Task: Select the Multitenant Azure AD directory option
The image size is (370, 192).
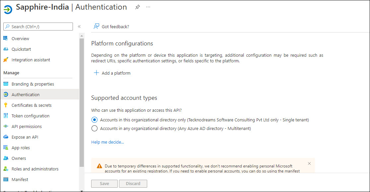Action: [94, 128]
